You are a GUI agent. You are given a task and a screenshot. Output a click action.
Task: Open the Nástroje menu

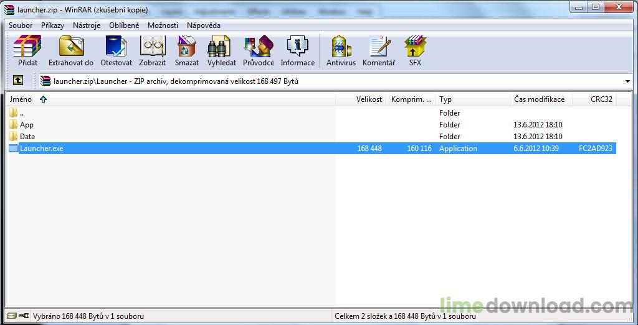(87, 25)
